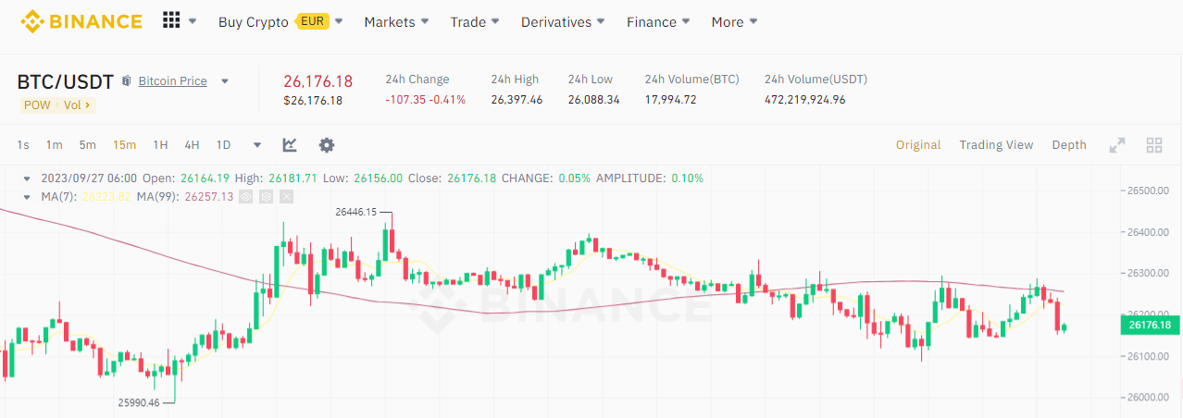Click the 26500.00 price axis label

(x=1149, y=191)
